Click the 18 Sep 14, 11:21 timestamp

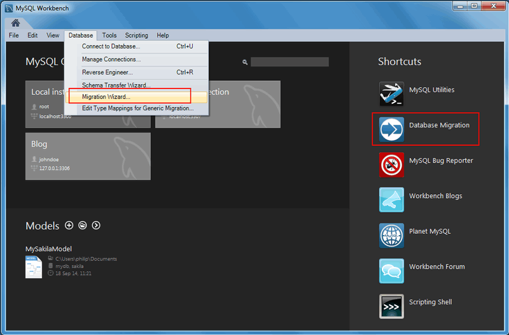click(x=73, y=274)
